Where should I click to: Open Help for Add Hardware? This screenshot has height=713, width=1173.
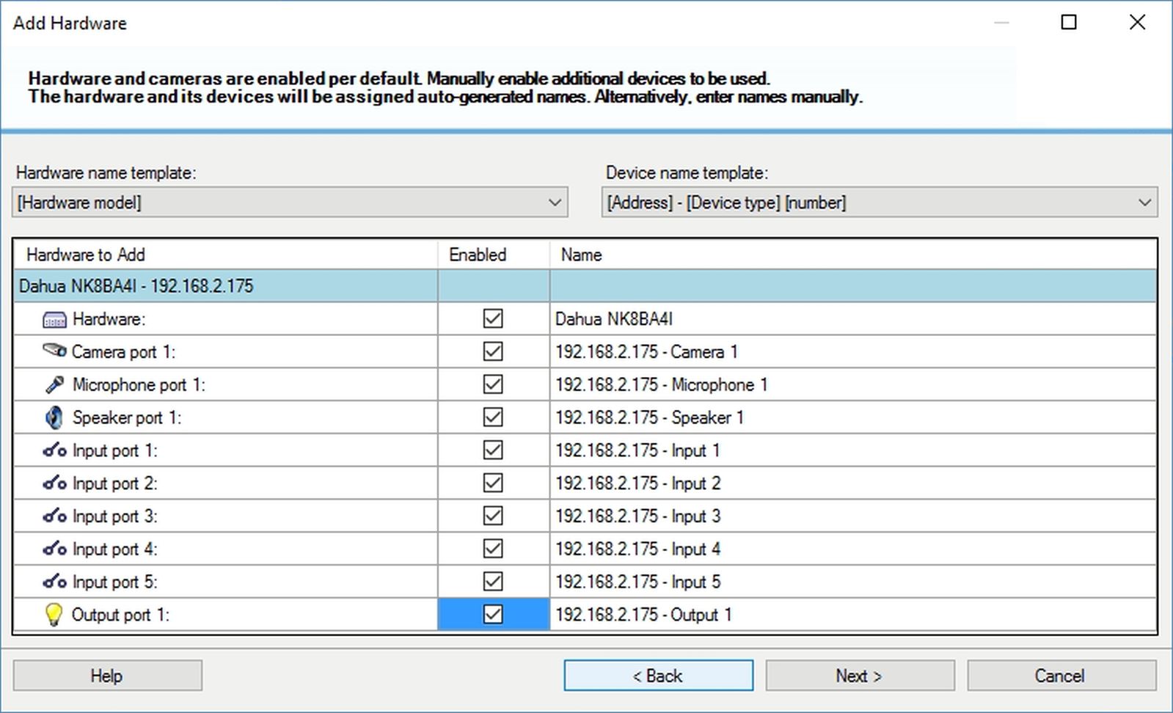coord(107,676)
